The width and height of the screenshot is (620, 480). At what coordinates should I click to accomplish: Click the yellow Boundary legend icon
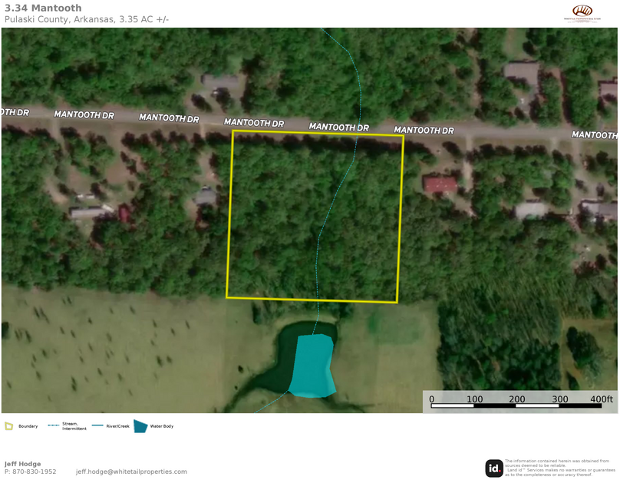pos(8,426)
